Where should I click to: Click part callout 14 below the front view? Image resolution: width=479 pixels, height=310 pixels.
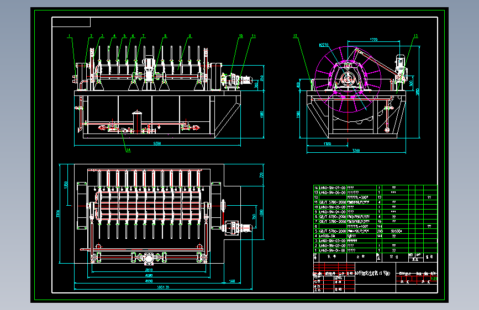pyautogui.click(x=128, y=149)
